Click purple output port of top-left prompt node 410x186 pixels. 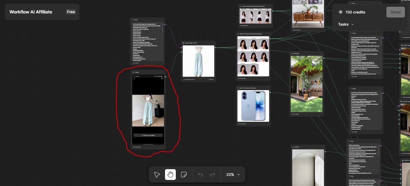click(164, 24)
